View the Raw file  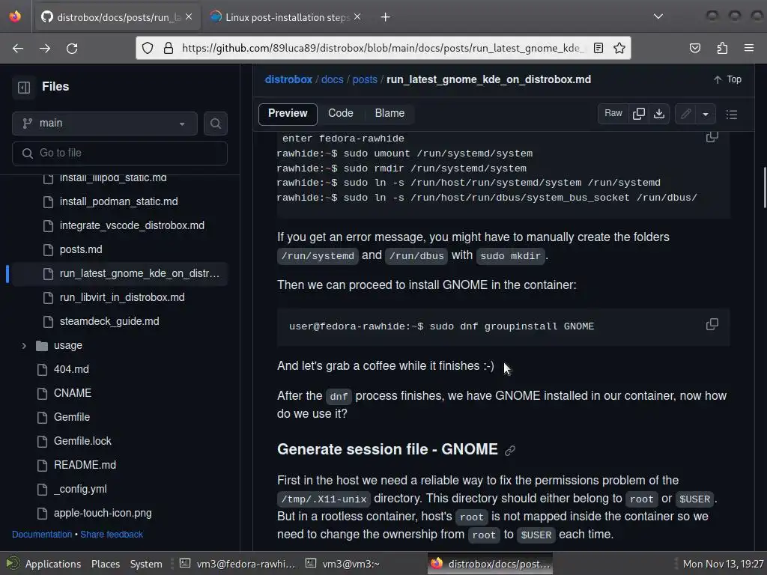tap(613, 114)
